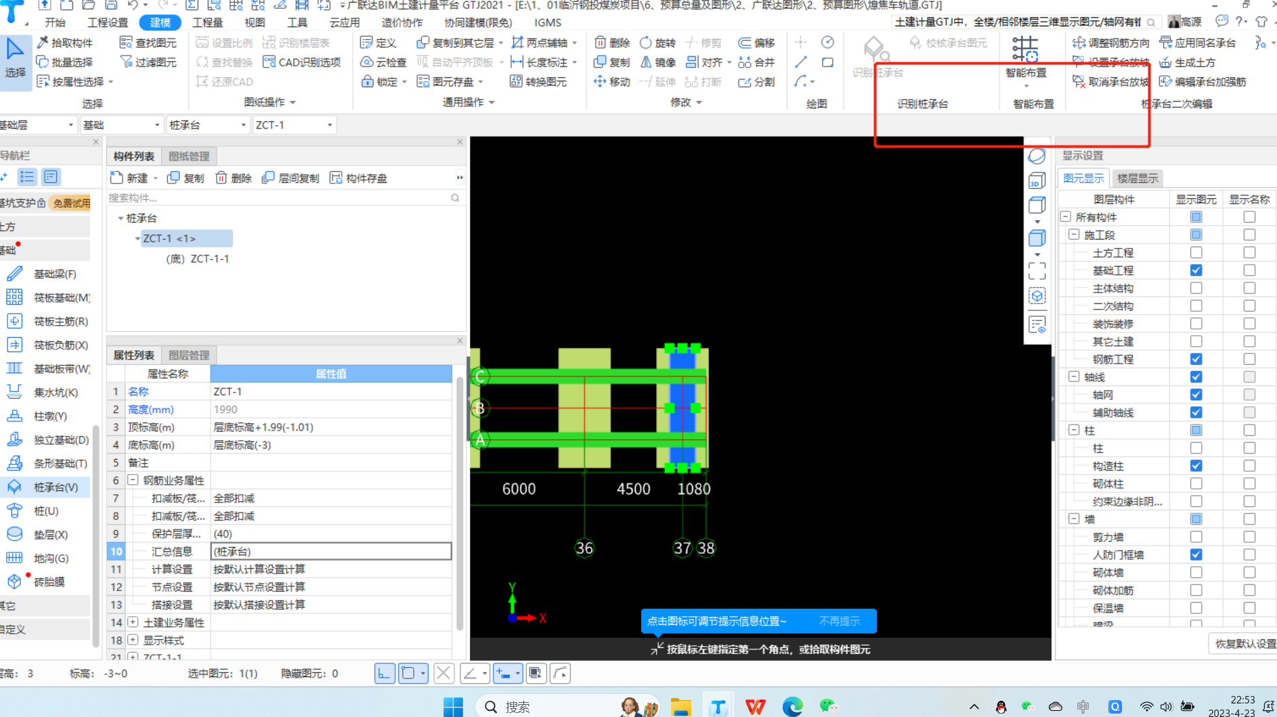Viewport: 1277px width, 717px height.
Task: Click 新建 in component list
Action: coord(129,178)
